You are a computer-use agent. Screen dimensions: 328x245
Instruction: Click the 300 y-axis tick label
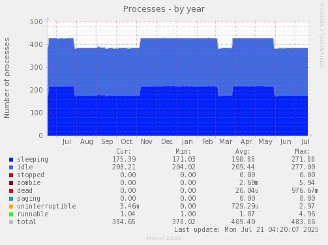click(x=37, y=67)
